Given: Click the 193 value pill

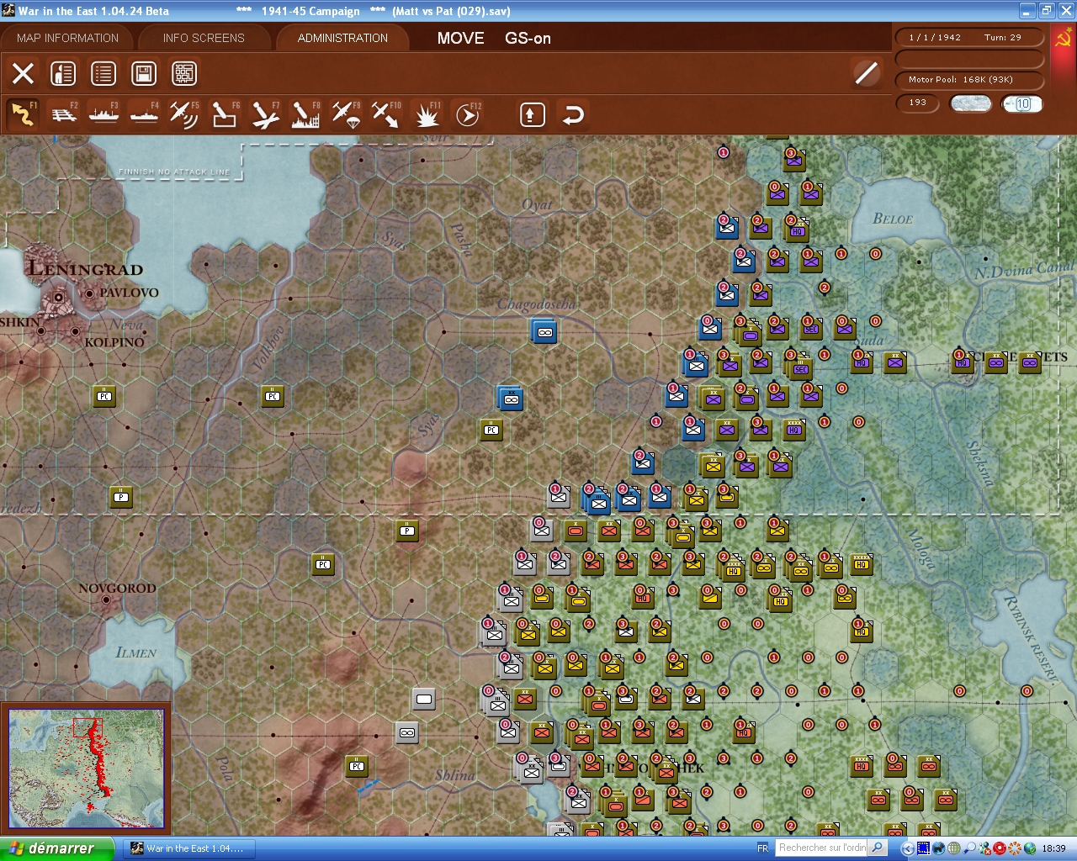Looking at the screenshot, I should (917, 103).
